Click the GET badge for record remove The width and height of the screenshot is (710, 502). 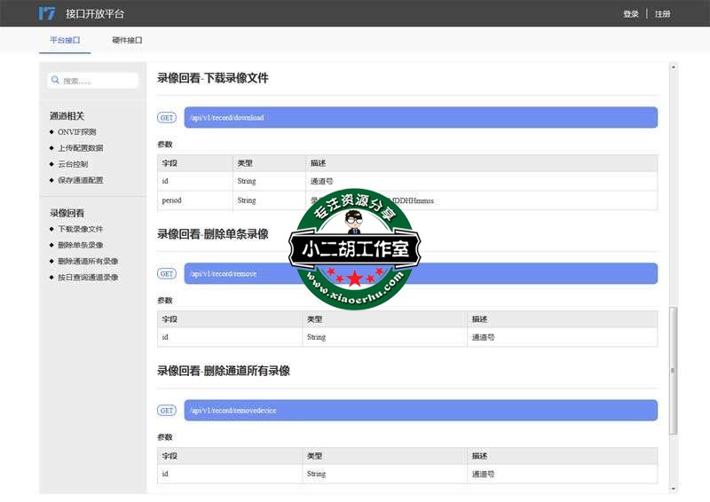pos(166,274)
